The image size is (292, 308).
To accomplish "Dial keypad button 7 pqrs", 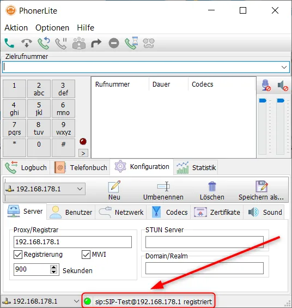I will [x=14, y=128].
